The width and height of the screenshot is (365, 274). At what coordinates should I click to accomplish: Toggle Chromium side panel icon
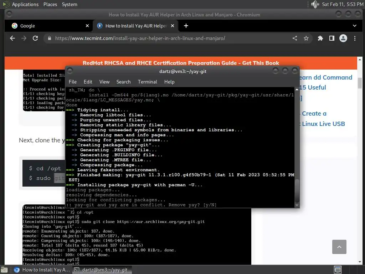(332, 38)
